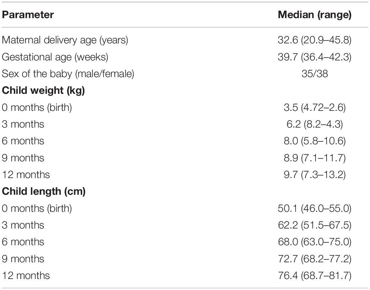Viewport: 370px width, 290px height.
Task: Click the value 9.7 (7.3–13.2)
Action: click(x=314, y=174)
